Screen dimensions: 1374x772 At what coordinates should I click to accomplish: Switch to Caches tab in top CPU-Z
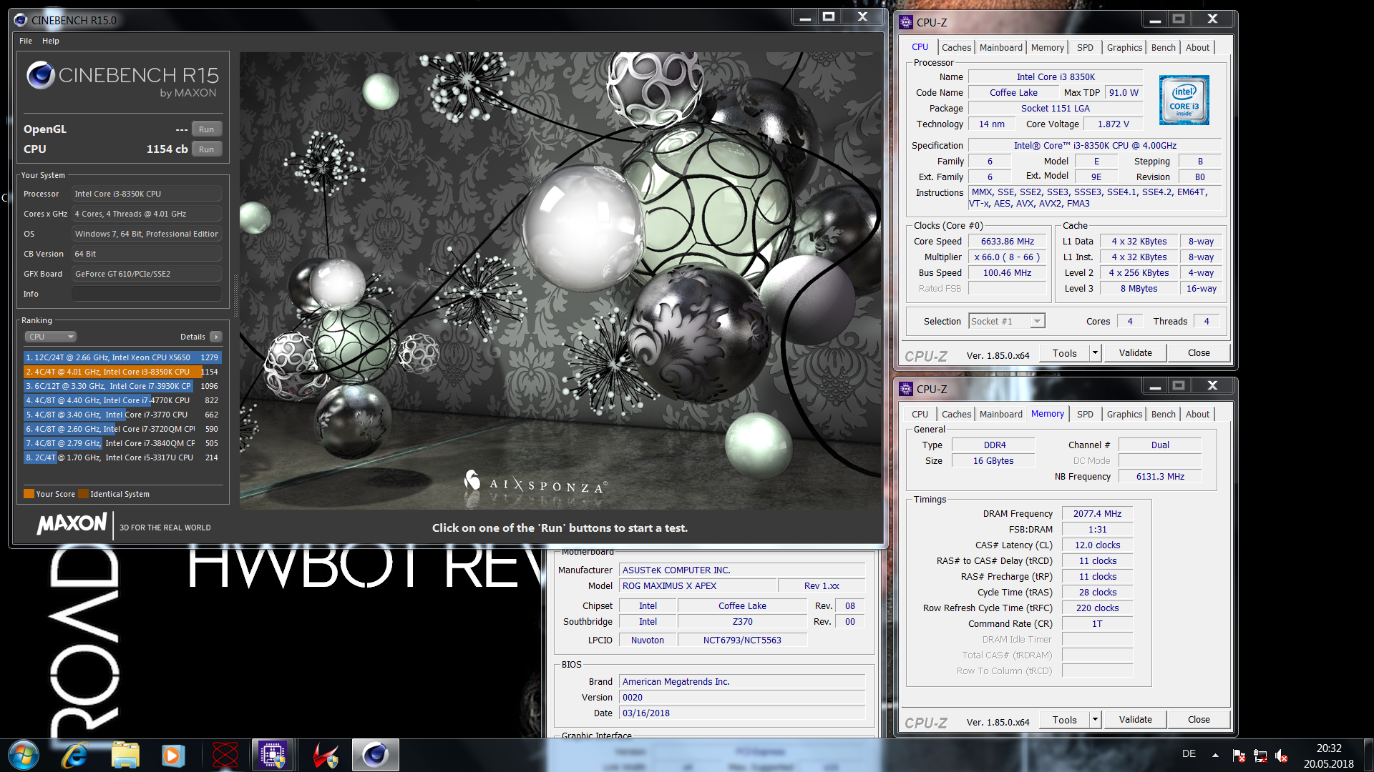(956, 47)
